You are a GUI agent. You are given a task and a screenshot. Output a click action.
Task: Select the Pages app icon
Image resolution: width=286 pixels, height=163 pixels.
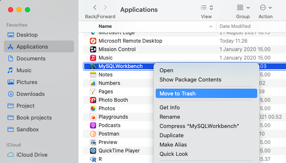coord(93,92)
